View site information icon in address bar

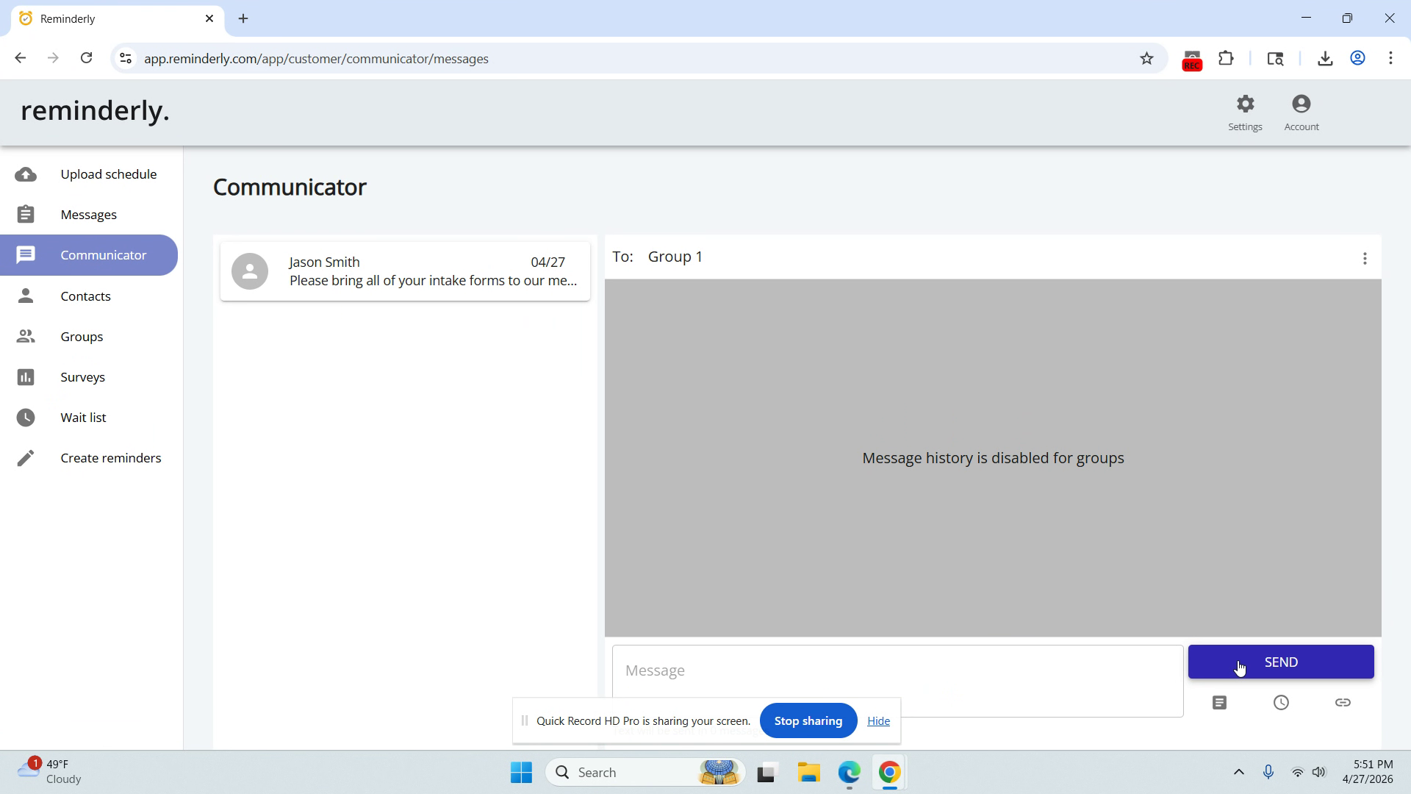tap(126, 58)
